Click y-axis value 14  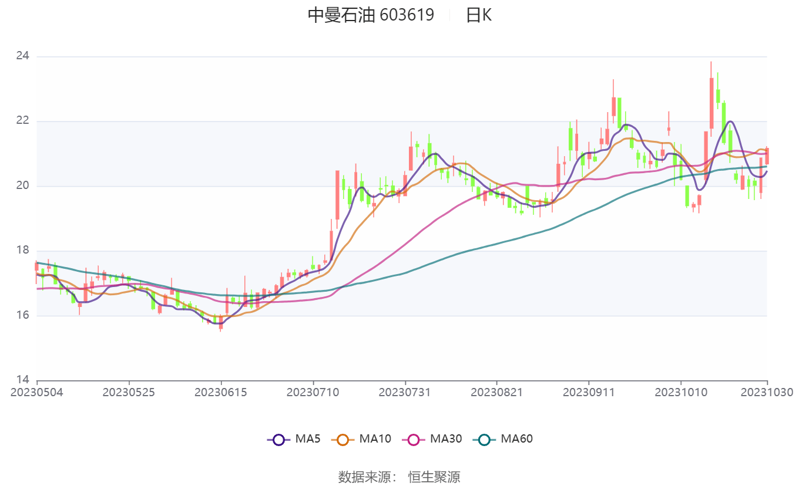point(22,380)
